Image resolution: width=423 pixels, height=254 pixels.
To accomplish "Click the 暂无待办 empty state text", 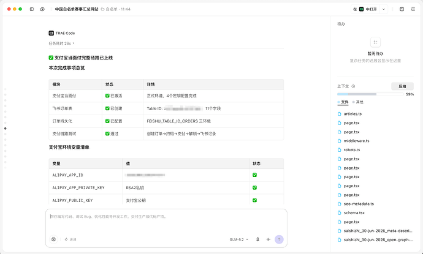I will [x=375, y=54].
